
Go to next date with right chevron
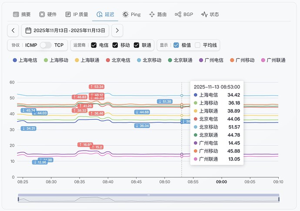pos(117,30)
